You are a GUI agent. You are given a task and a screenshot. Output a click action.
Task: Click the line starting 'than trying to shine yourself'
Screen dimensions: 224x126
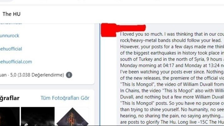point(172,109)
